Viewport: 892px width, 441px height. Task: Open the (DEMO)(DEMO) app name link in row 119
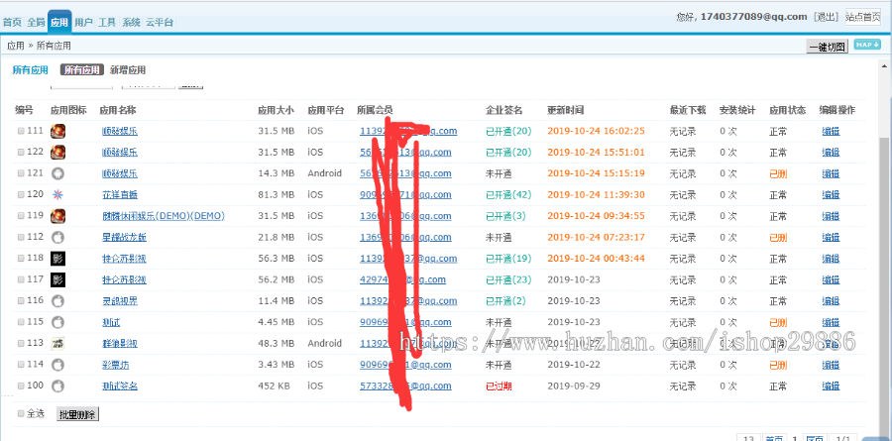[x=164, y=216]
